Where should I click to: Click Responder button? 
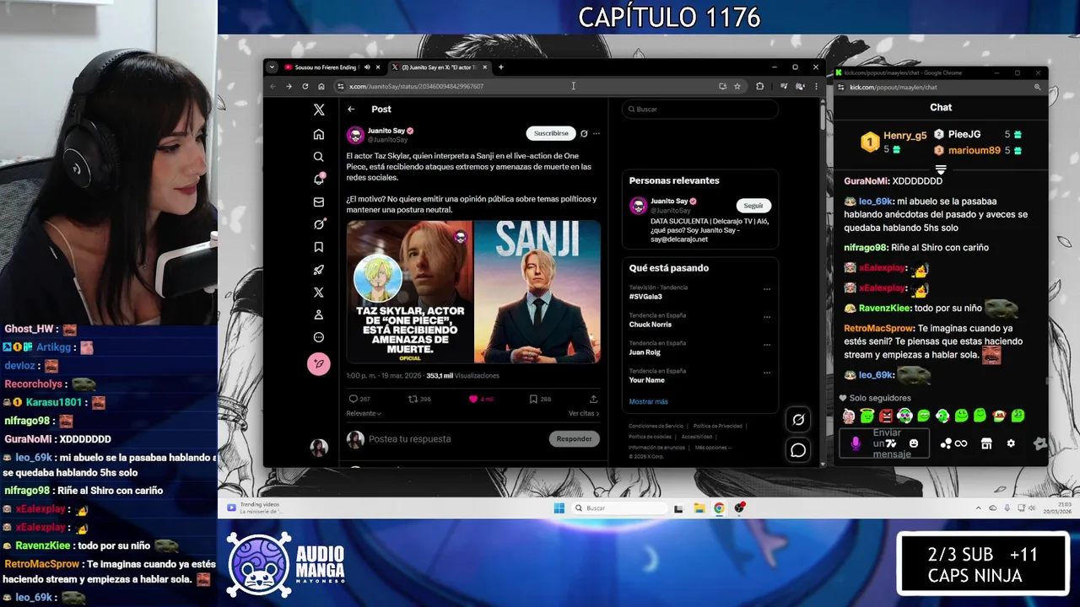[574, 438]
